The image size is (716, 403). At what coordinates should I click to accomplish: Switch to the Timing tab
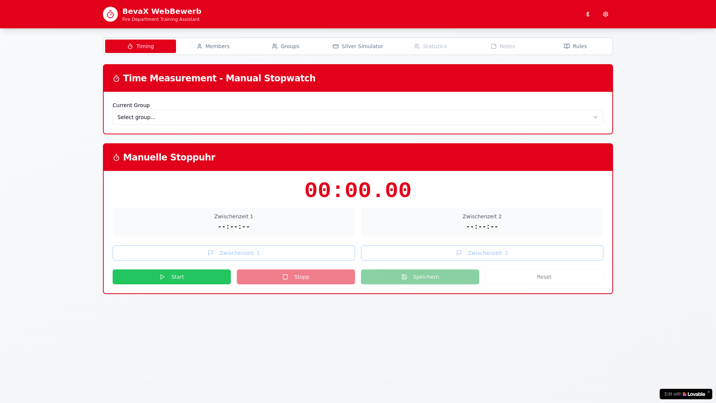[141, 46]
